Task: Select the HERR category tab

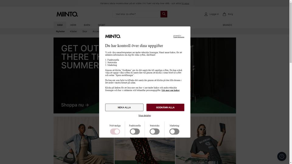Action: click(73, 25)
